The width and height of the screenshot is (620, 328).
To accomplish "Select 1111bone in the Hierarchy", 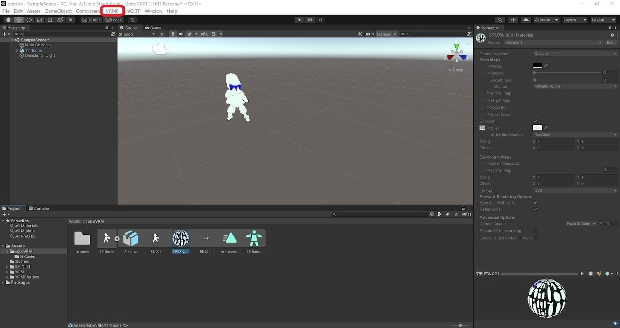I will tap(34, 50).
